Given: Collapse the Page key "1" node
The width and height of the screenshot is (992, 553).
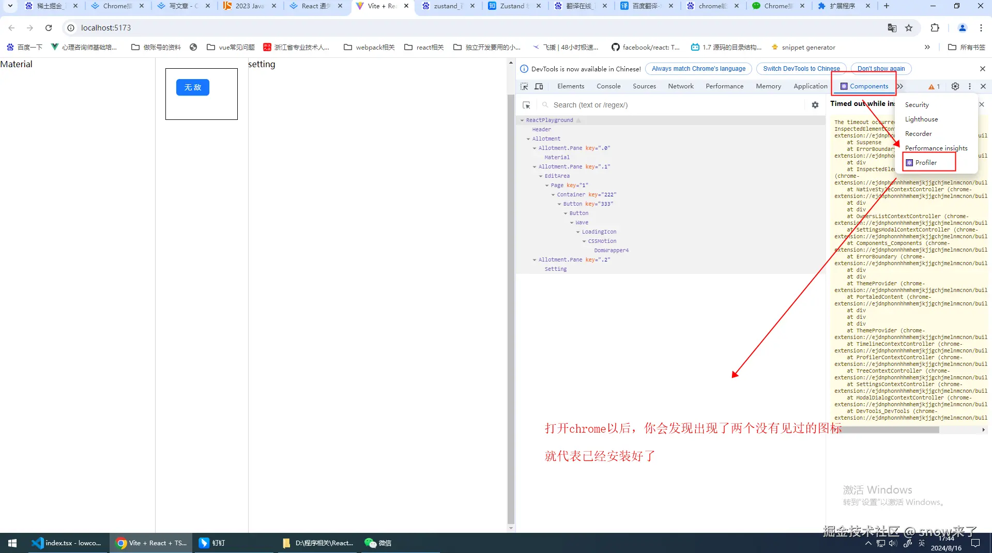Looking at the screenshot, I should (x=547, y=186).
